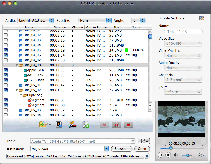Click the snapshot camera icon
This screenshot has height=164, width=211.
click(199, 155)
